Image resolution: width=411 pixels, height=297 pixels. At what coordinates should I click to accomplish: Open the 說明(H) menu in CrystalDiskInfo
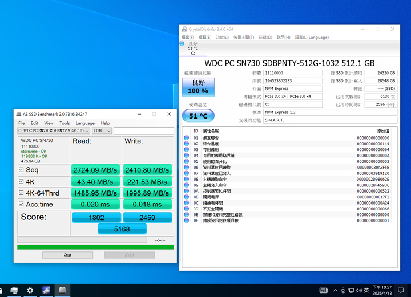[284, 38]
